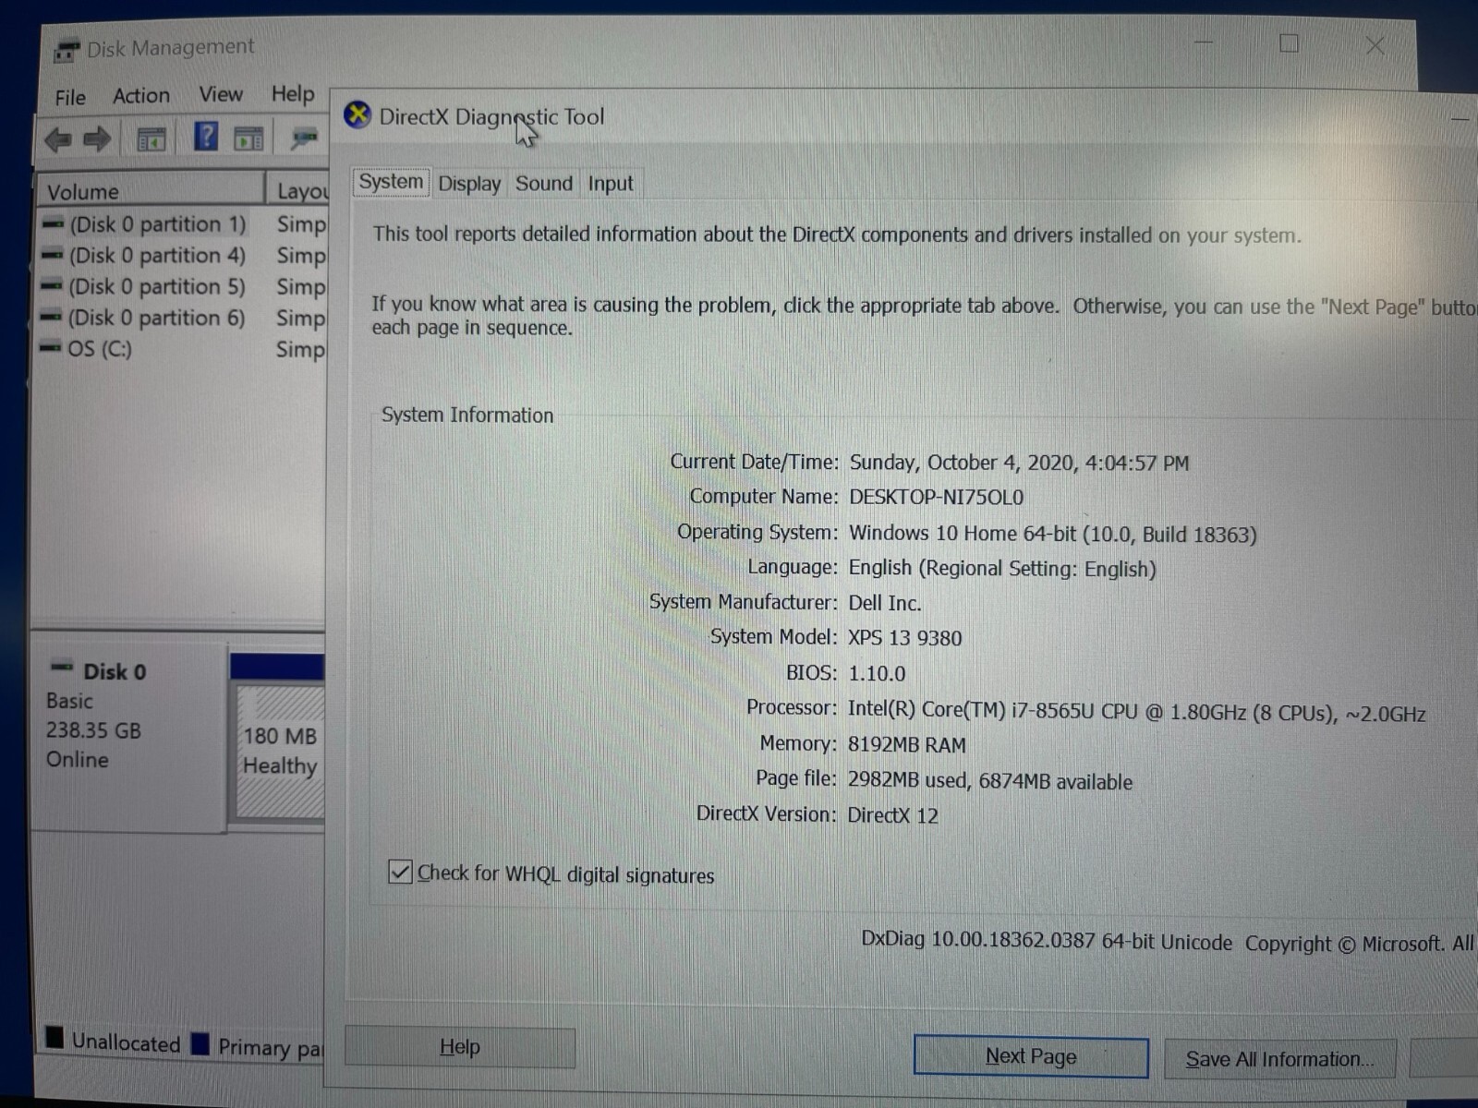The width and height of the screenshot is (1478, 1108).
Task: Maximize the Disk Management window
Action: click(x=1289, y=42)
